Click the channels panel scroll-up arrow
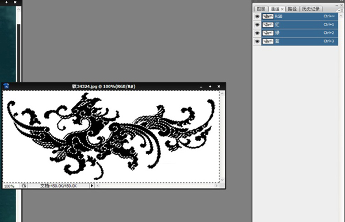Screen dimensions: 345x222 coord(341,16)
